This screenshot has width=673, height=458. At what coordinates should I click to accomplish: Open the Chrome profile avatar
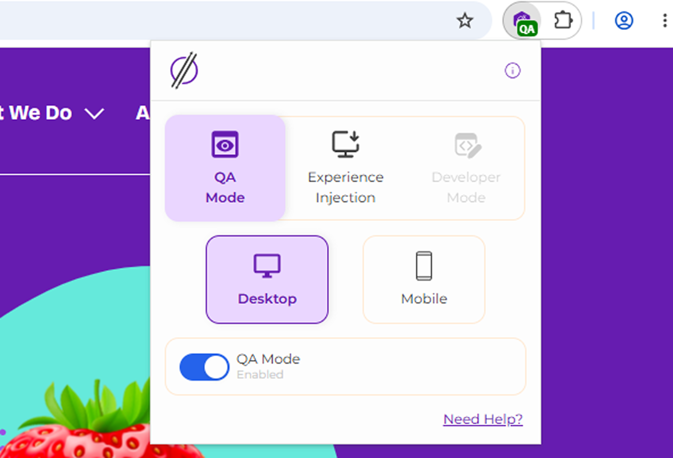pyautogui.click(x=624, y=21)
